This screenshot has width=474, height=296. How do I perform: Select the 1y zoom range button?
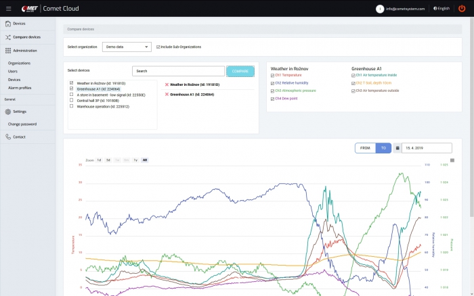click(135, 160)
